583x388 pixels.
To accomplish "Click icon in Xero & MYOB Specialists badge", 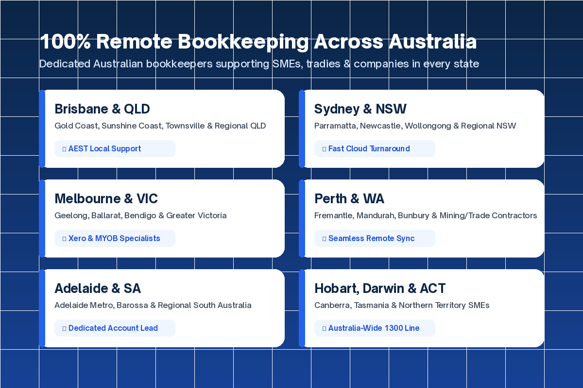I will pos(64,239).
